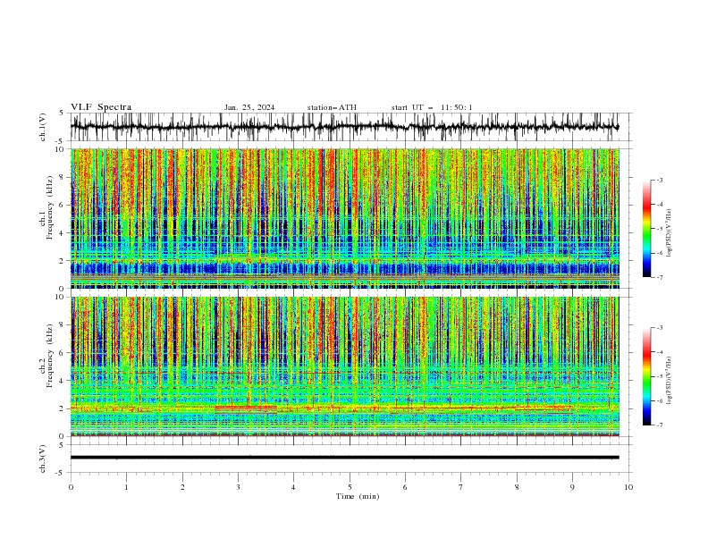Viewport: 708px width, 547px height.
Task: Click the "10" tick on the time axis
Action: (628, 487)
